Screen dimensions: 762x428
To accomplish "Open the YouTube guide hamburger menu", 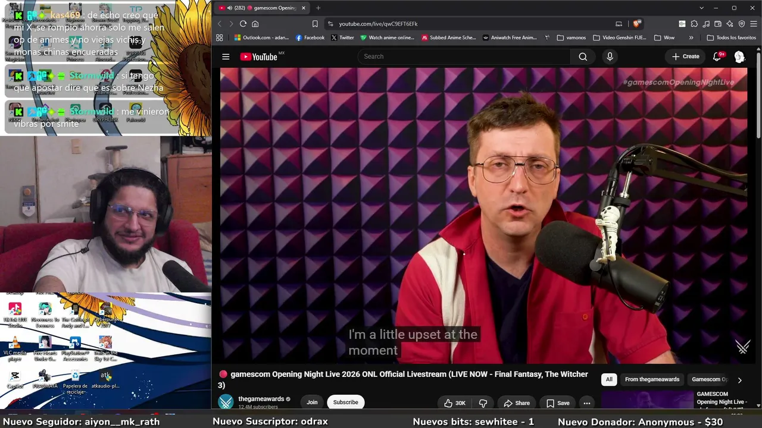I will pyautogui.click(x=226, y=56).
